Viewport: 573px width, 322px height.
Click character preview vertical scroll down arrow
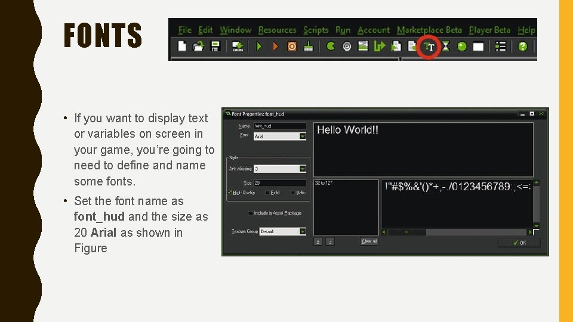pos(537,225)
